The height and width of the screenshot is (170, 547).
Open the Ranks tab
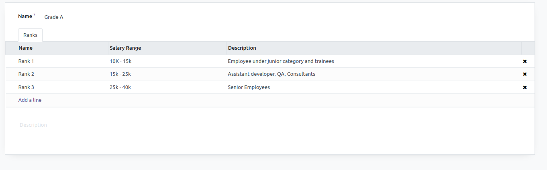tap(30, 35)
